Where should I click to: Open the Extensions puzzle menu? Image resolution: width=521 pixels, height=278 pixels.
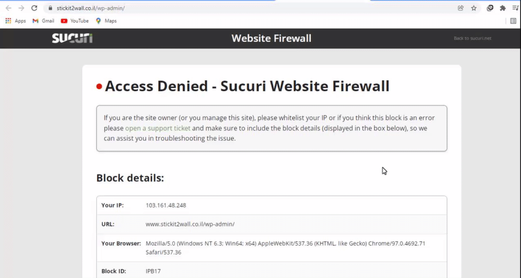(x=503, y=8)
